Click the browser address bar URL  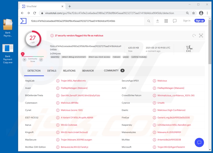[x=109, y=13]
